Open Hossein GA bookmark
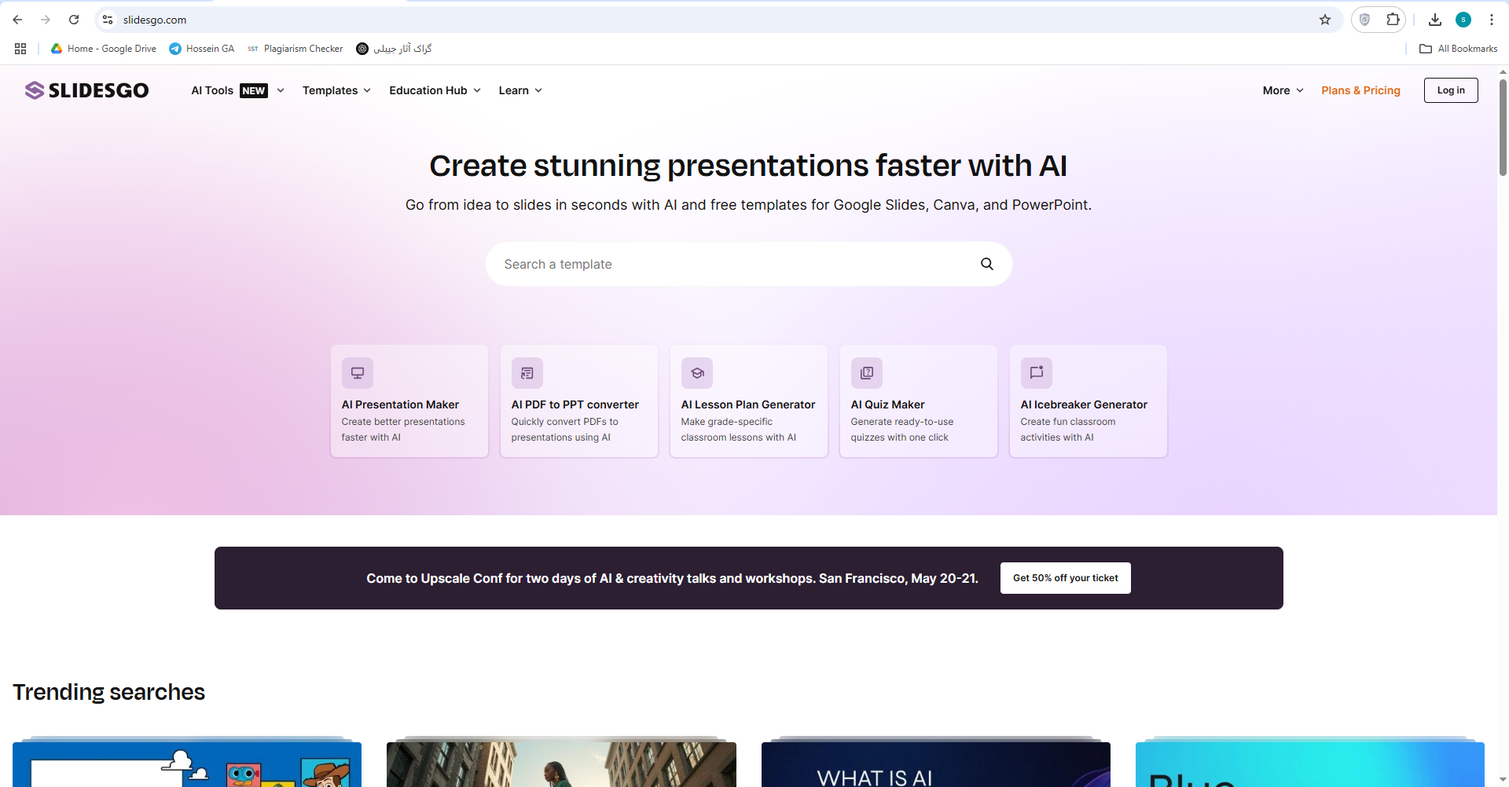This screenshot has width=1509, height=787. [x=202, y=49]
